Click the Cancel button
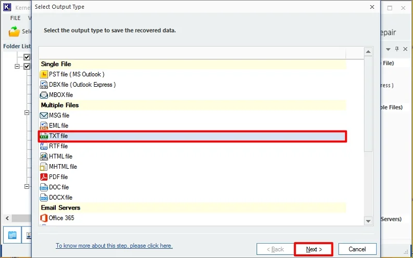The width and height of the screenshot is (413, 258). tap(357, 249)
